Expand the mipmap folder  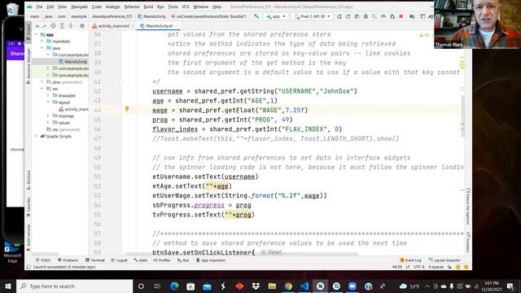(48, 116)
